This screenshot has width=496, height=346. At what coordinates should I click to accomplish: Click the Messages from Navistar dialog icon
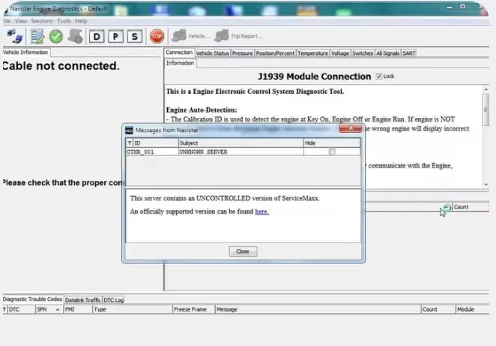coord(129,131)
